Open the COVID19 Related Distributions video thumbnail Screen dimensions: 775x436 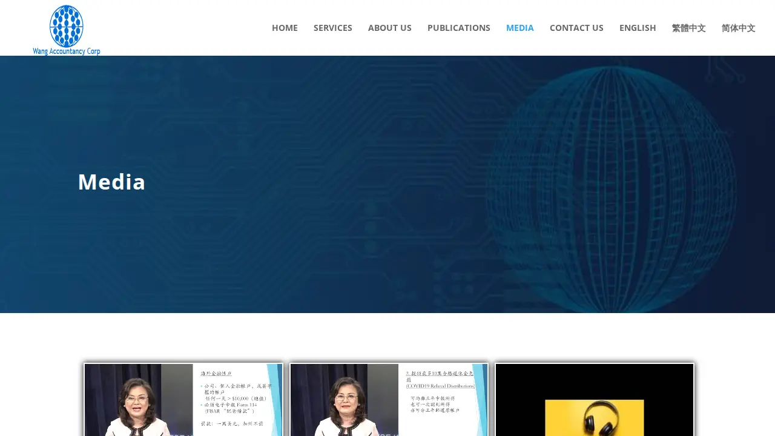(x=389, y=400)
